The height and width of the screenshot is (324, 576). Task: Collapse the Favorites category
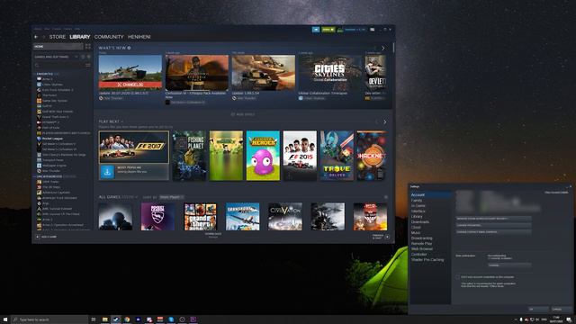coord(44,74)
